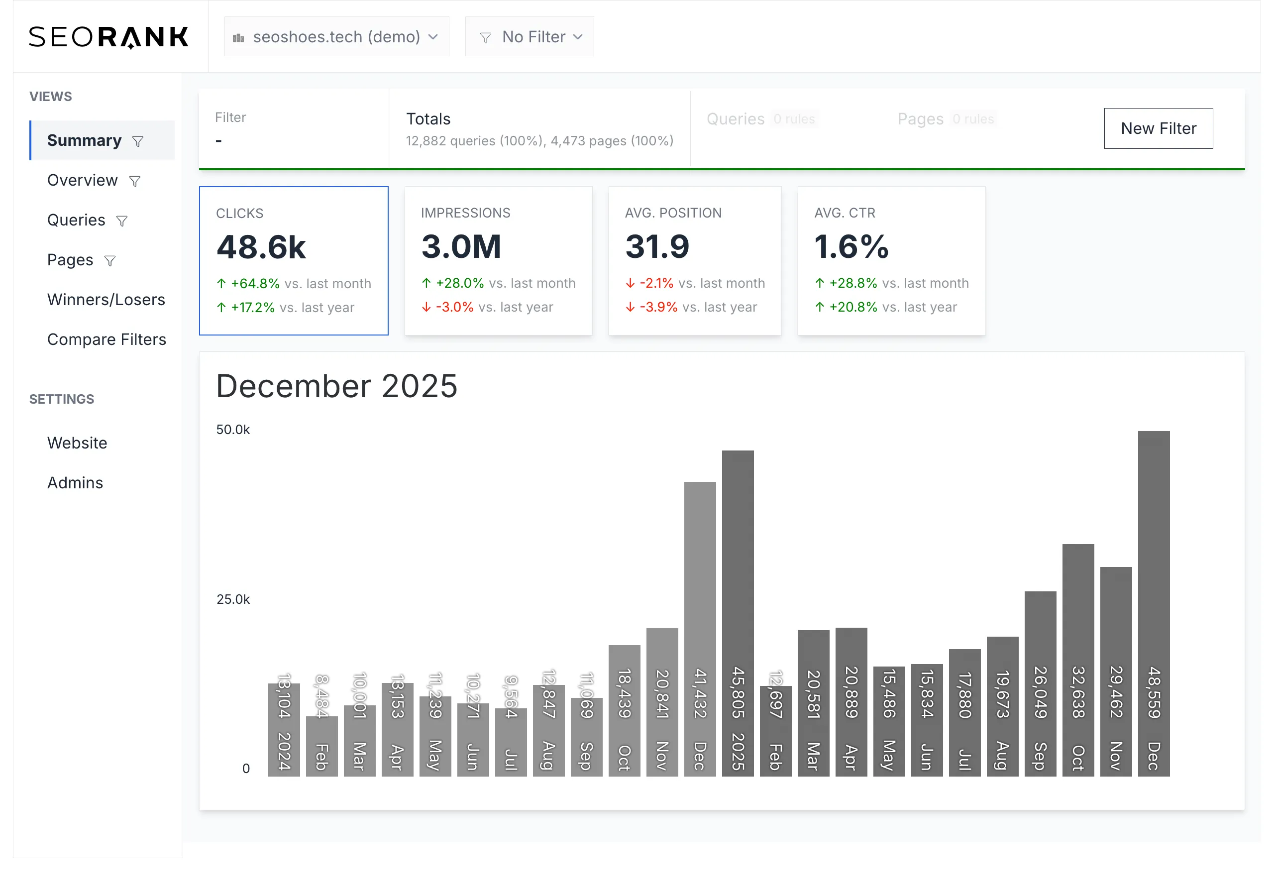Click the funnel icon beside Queries menu item
The width and height of the screenshot is (1274, 896).
(x=122, y=222)
